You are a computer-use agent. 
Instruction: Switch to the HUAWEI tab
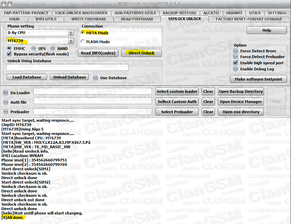[x=234, y=13]
